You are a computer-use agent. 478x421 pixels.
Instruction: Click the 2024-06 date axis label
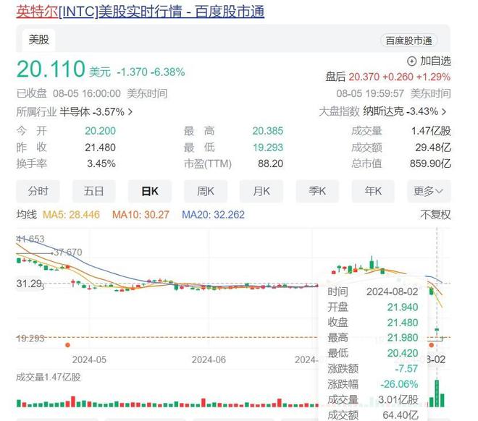[x=209, y=360]
